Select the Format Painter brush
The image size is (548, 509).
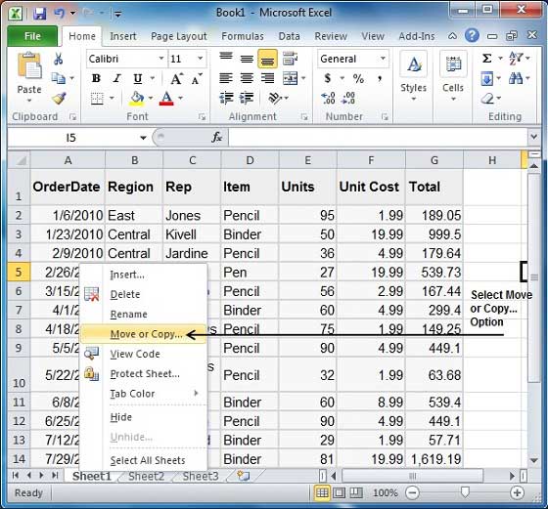coord(59,98)
